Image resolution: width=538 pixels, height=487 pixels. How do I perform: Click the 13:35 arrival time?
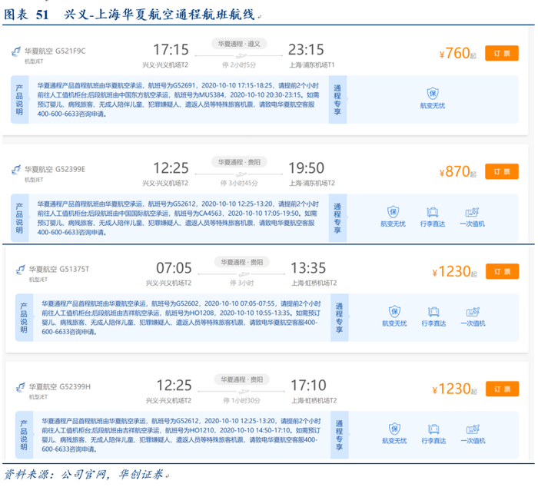click(x=308, y=268)
